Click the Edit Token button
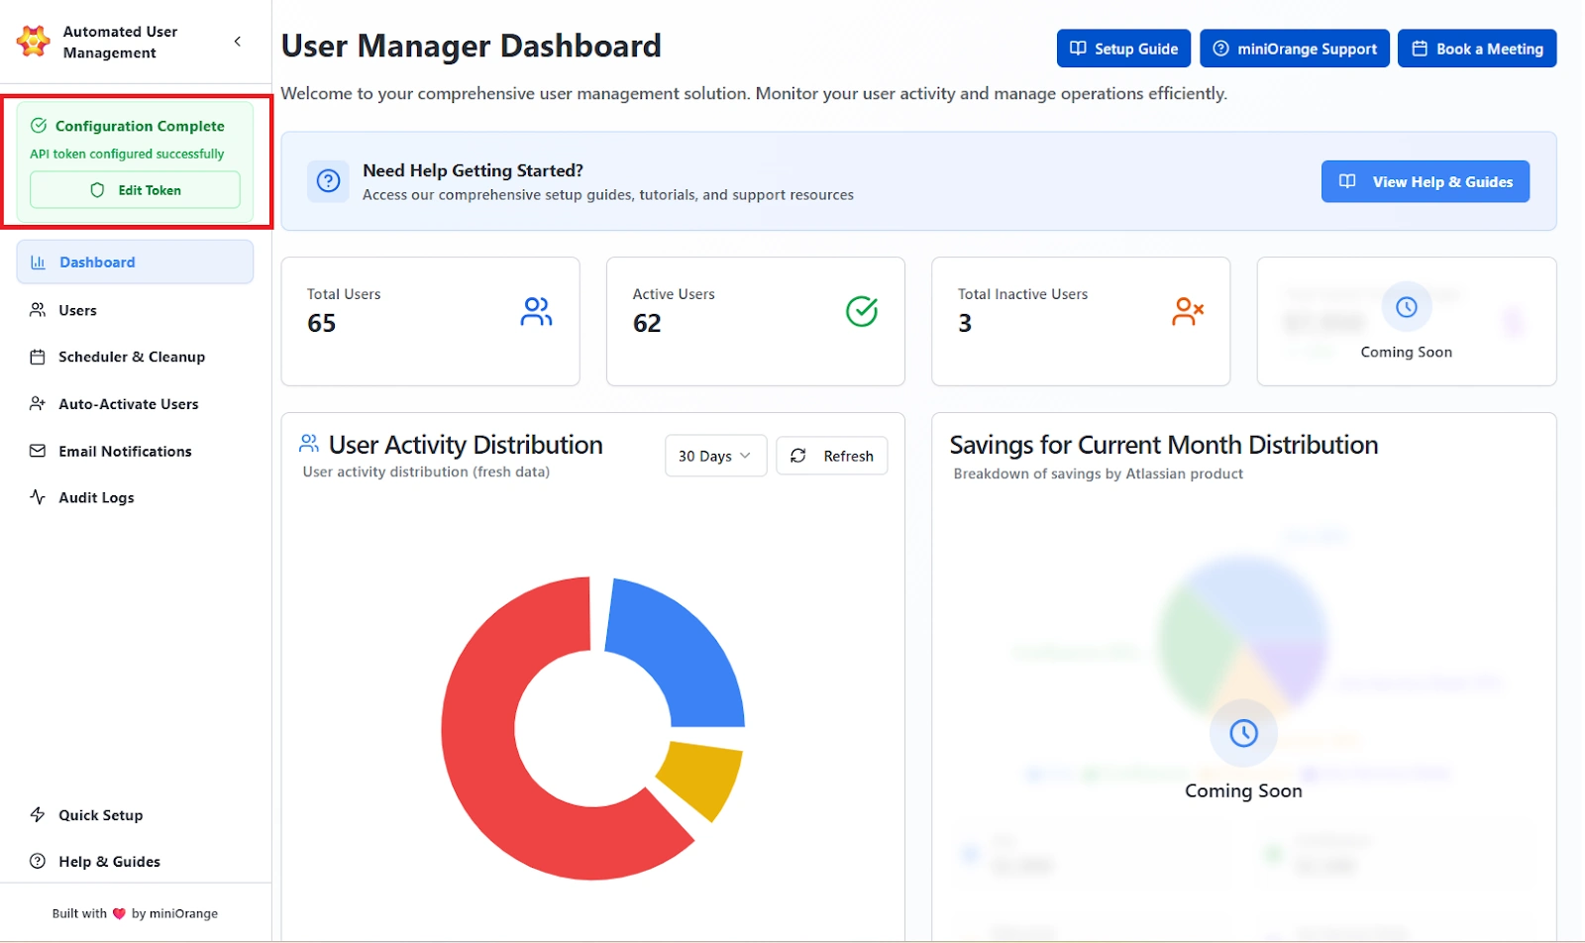 coord(135,189)
